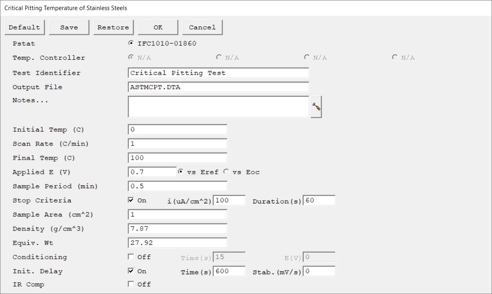Click the Default button

[x=24, y=27]
